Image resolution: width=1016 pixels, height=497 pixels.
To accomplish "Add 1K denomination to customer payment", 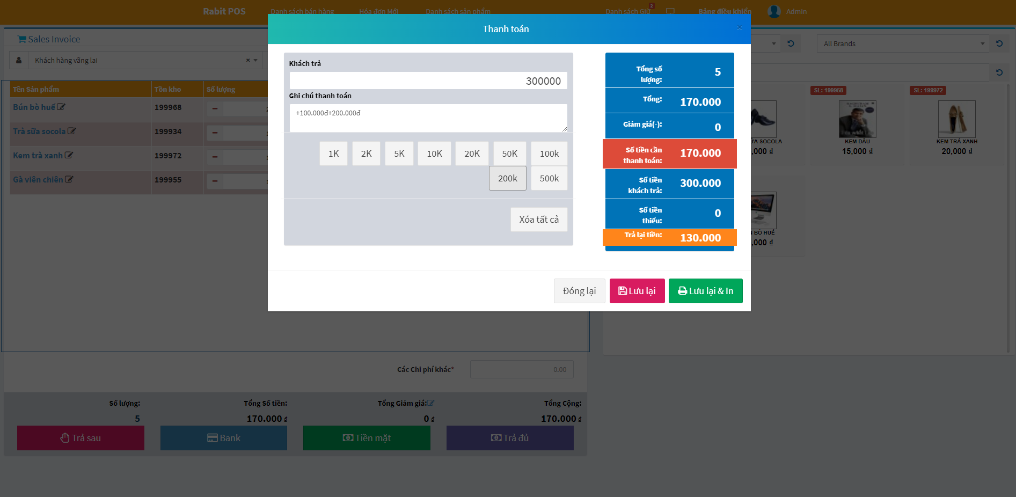I will (x=333, y=154).
